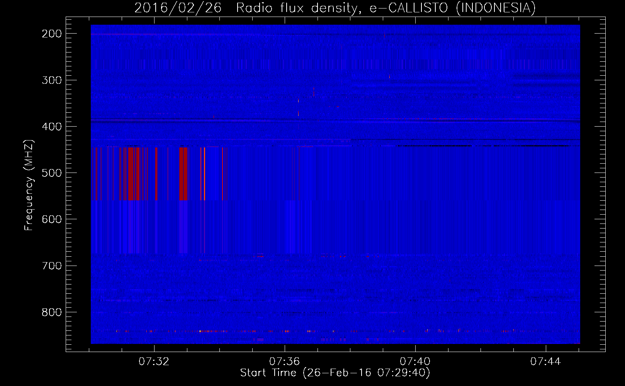Select the 'Frequency (MHZ)' axis label
Screen dimensions: 625x386
tap(29, 185)
